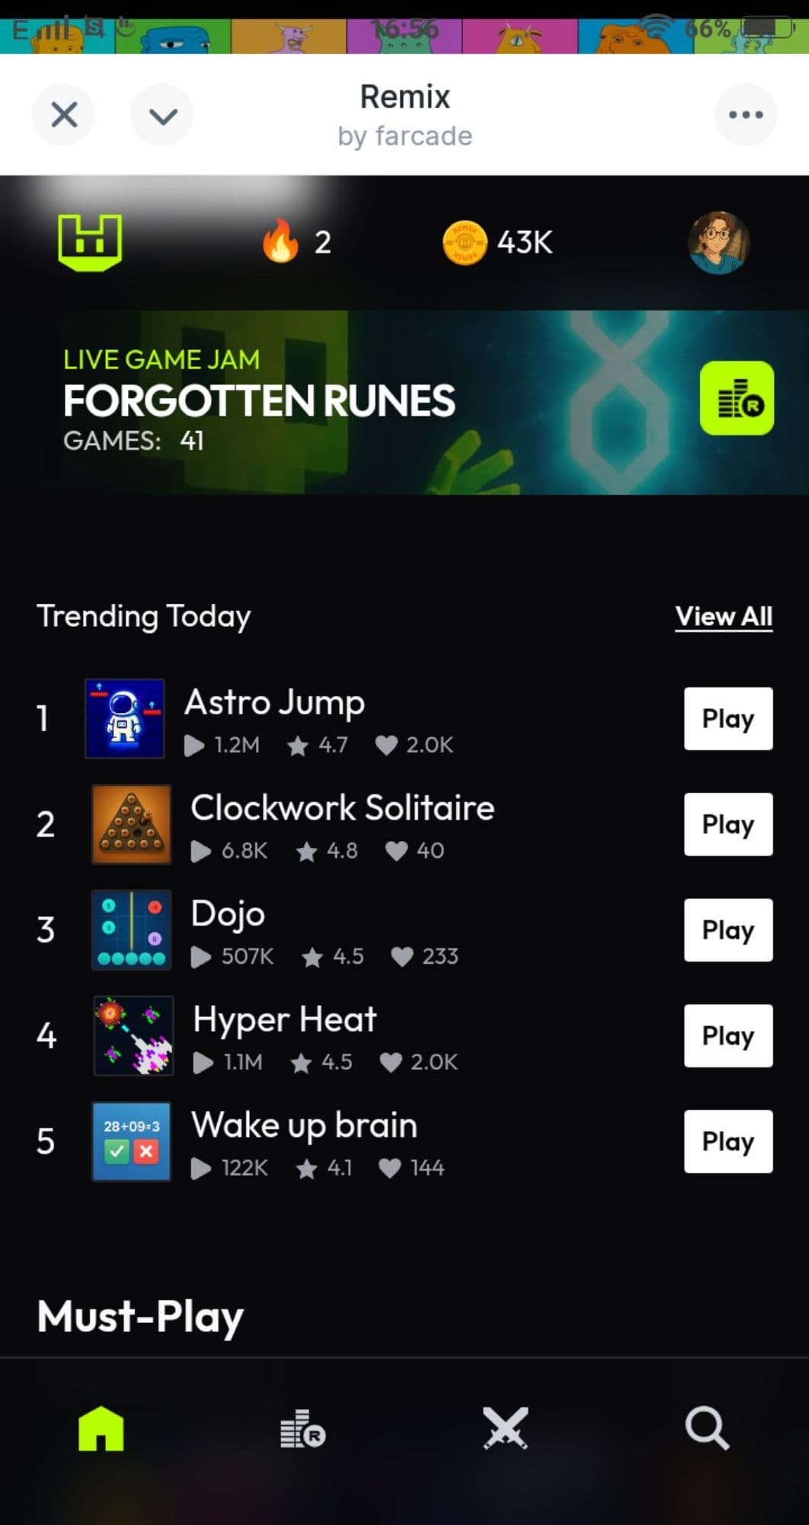
Task: Close the Remix mini app
Action: pyautogui.click(x=64, y=115)
